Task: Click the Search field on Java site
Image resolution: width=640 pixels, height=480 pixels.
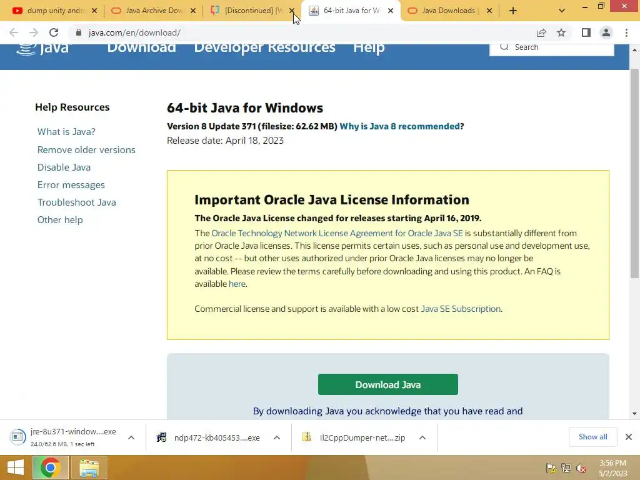Action: [x=552, y=47]
